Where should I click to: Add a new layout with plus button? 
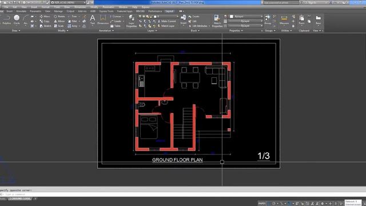[35, 199]
